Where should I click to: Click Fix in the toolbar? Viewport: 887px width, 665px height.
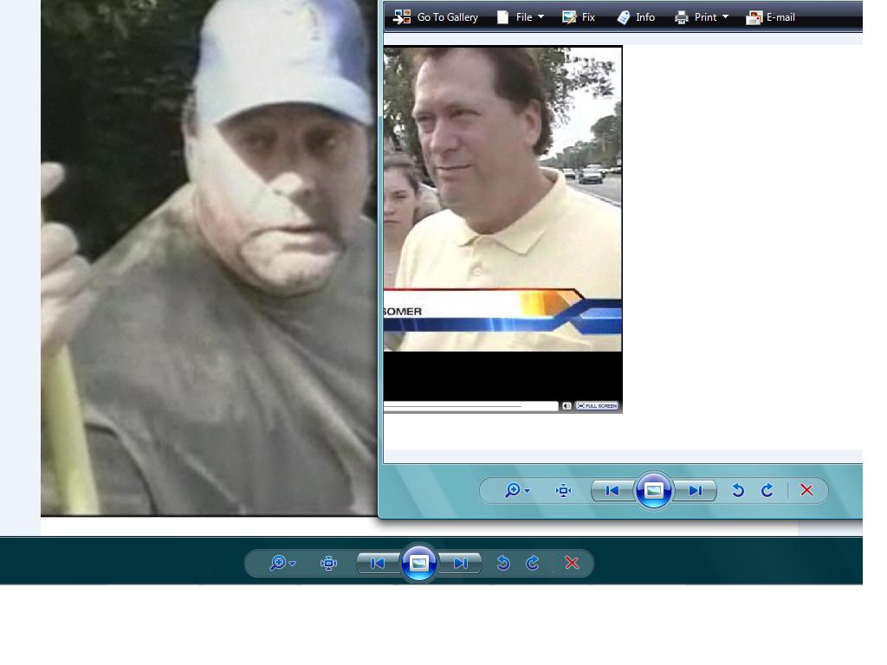(579, 17)
